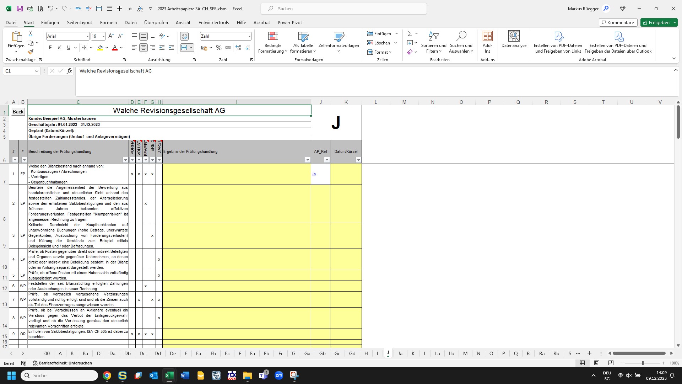This screenshot has height=384, width=682.
Task: Open the Zahl number format dropdown
Action: pyautogui.click(x=249, y=36)
